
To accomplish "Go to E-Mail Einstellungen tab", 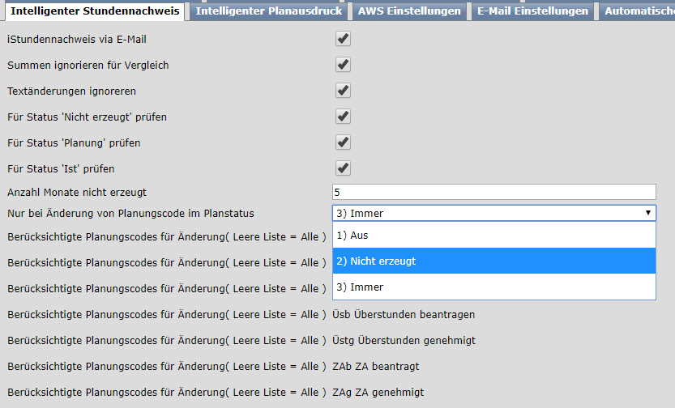I will click(532, 11).
